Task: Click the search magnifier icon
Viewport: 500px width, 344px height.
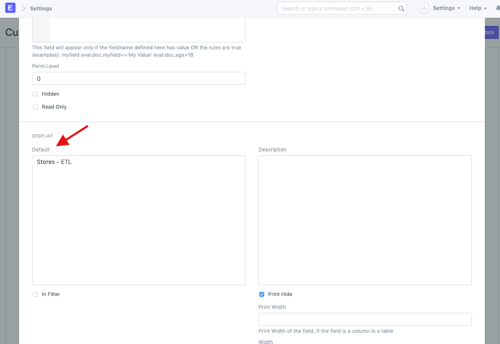Action: [x=401, y=8]
